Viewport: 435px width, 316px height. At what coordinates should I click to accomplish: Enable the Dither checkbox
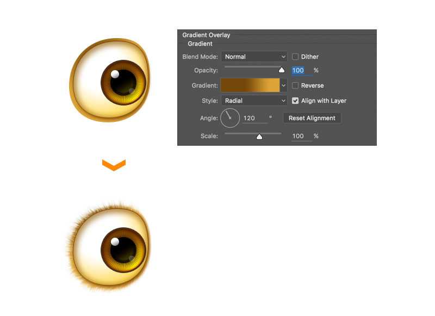295,57
